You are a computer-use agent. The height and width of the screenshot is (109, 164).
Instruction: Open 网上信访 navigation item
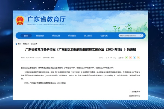[88, 36]
